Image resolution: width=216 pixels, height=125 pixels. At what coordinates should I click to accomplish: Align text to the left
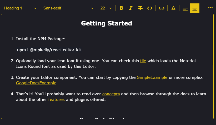click(x=185, y=8)
